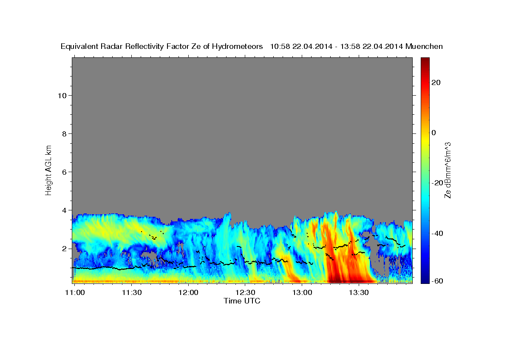Click the '13:00' time tick label

pyautogui.click(x=302, y=292)
